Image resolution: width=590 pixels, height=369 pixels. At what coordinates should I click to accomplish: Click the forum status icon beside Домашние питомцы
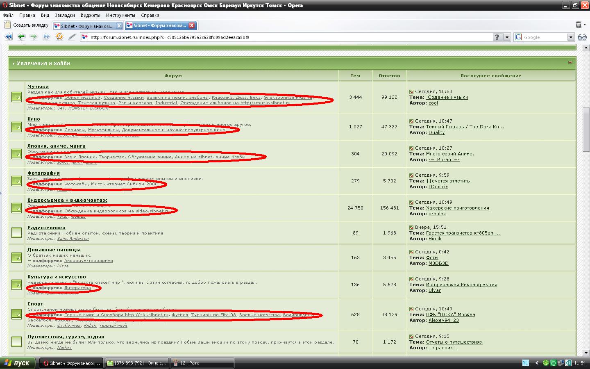16,257
